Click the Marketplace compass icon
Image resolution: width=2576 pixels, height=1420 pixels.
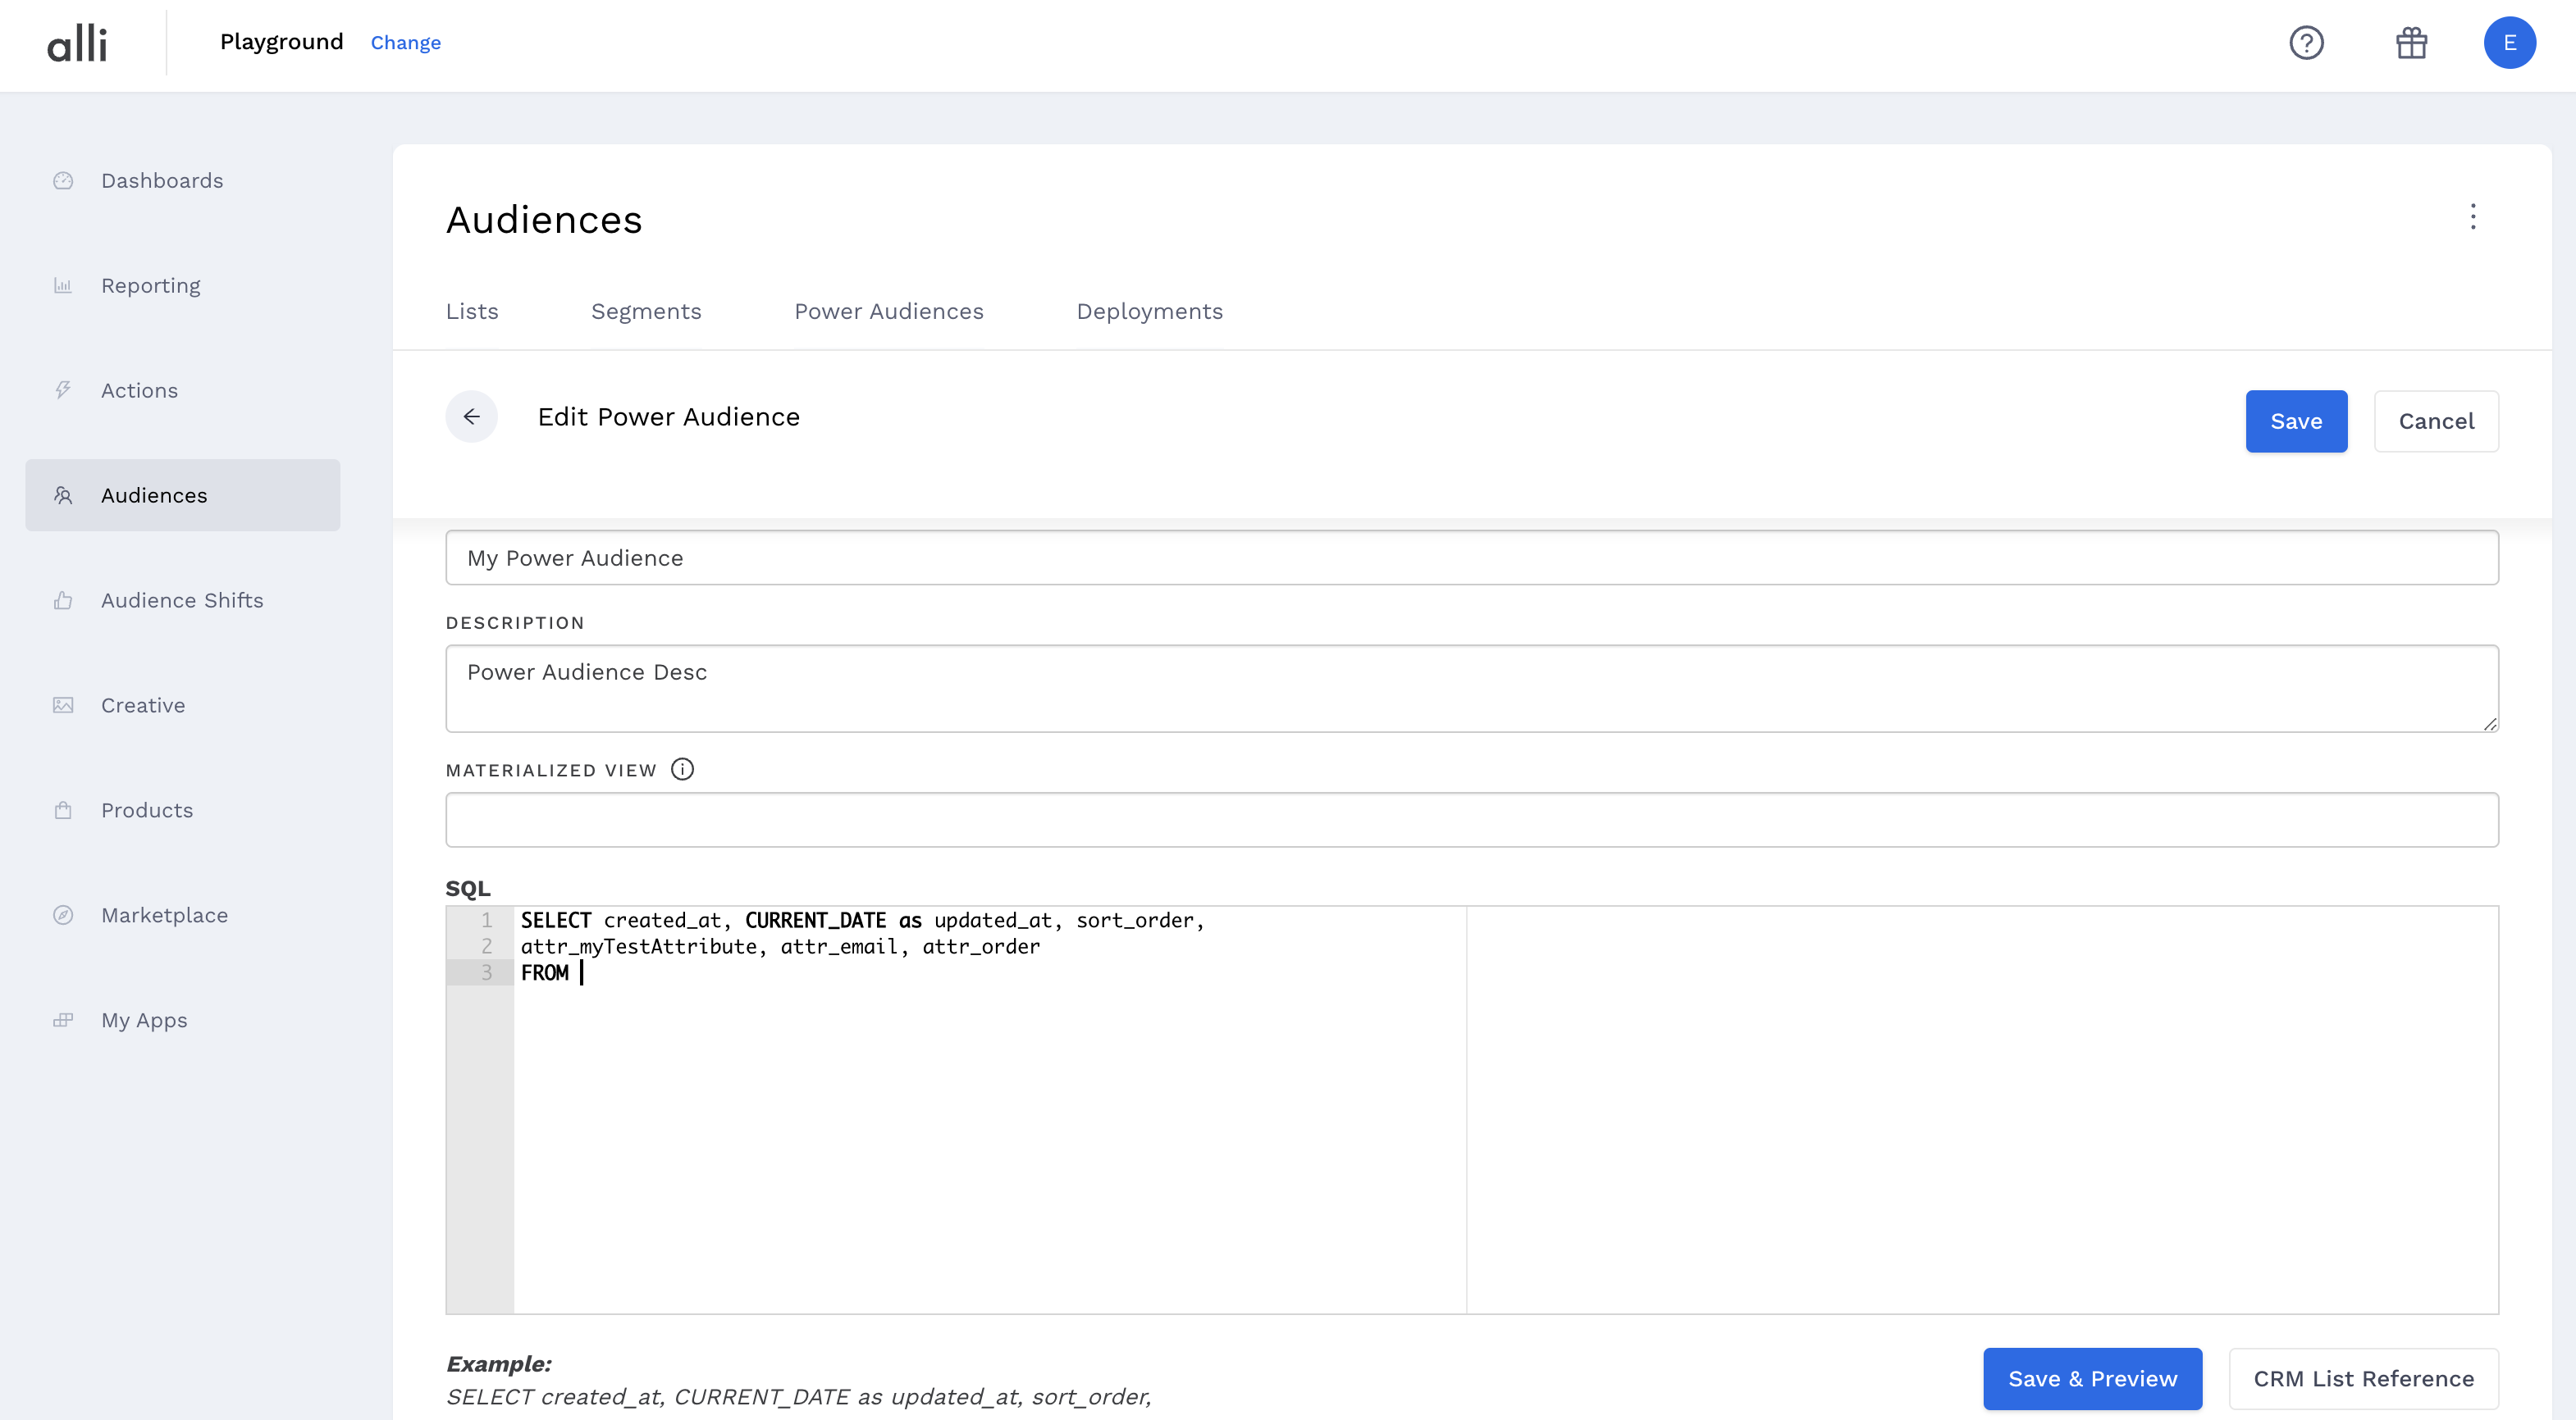pyautogui.click(x=63, y=915)
